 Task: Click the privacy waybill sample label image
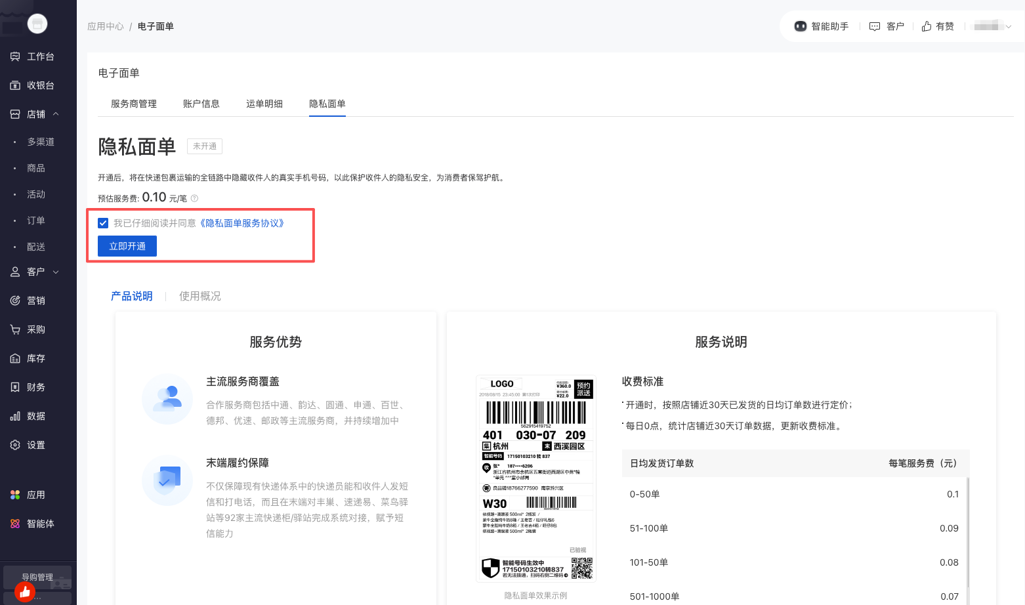536,478
